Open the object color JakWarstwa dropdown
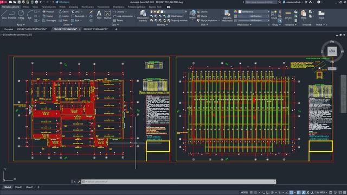The width and height of the screenshot is (347, 195). 254,12
